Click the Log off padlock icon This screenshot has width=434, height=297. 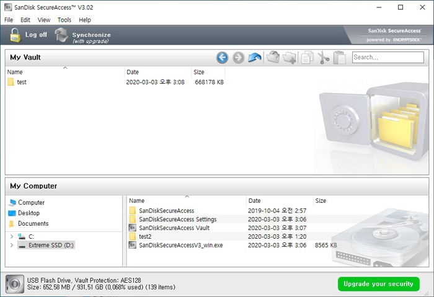pyautogui.click(x=15, y=35)
